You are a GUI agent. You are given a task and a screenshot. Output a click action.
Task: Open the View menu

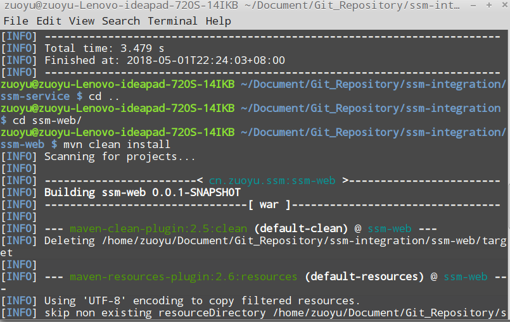coord(82,21)
